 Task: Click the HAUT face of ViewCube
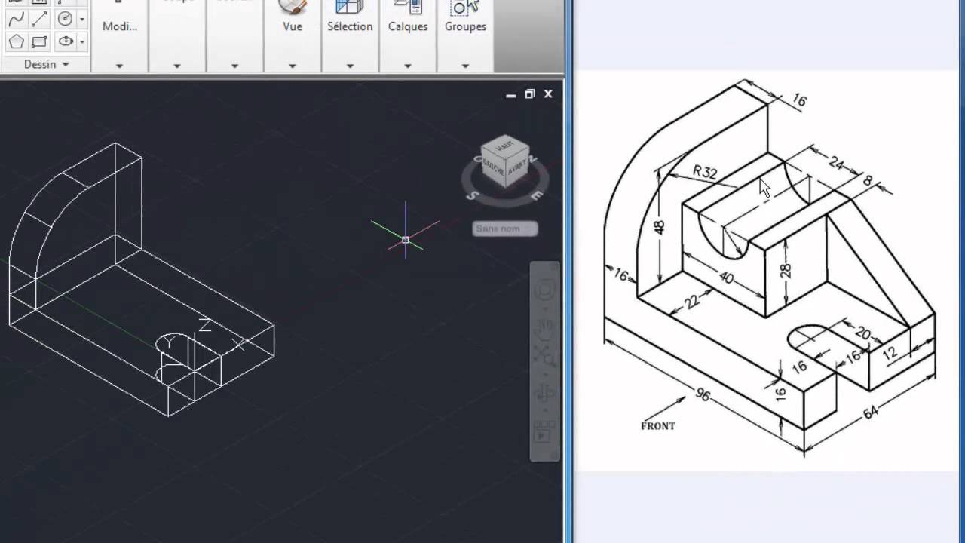click(505, 146)
